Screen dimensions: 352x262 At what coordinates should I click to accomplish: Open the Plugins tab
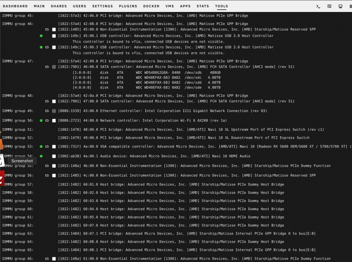point(128,6)
